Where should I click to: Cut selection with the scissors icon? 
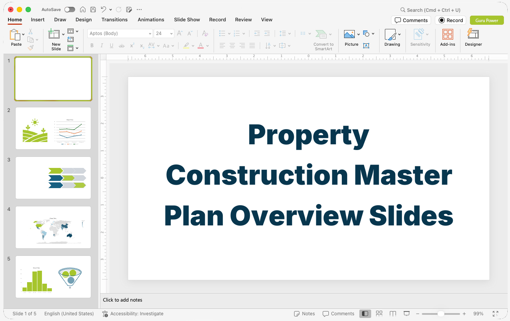[x=31, y=32]
